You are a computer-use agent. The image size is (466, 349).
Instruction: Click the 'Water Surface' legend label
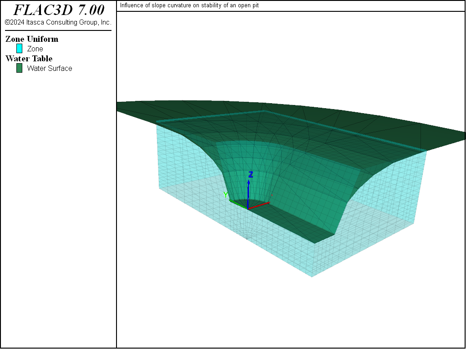50,68
